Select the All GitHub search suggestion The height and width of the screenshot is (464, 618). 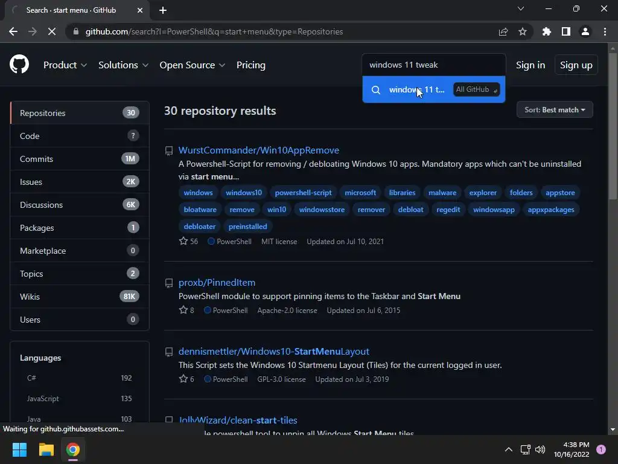[433, 89]
